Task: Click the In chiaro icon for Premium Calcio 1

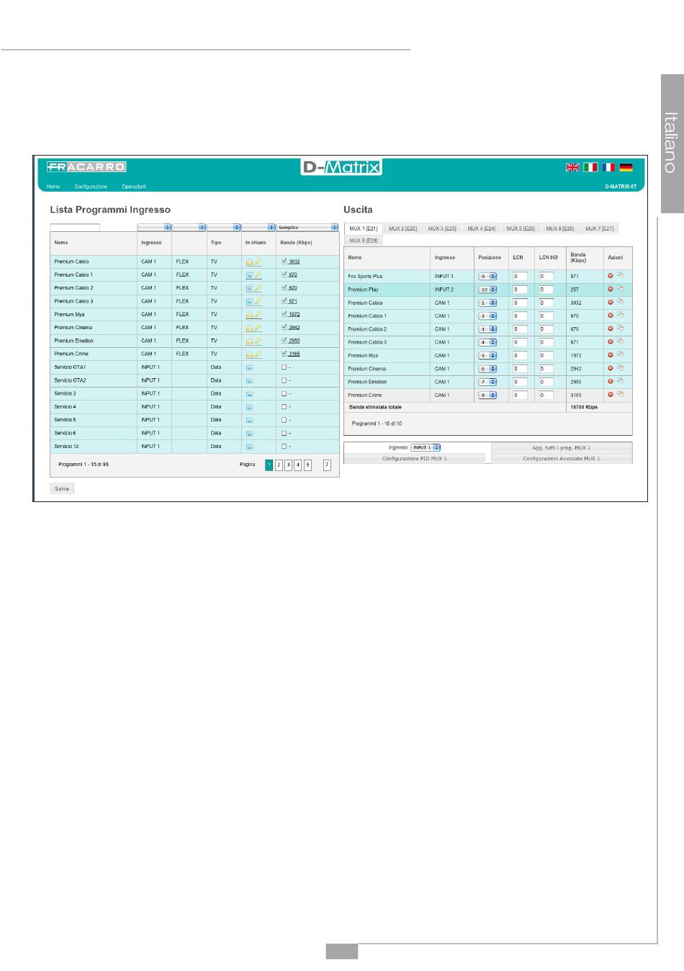Action: (253, 275)
